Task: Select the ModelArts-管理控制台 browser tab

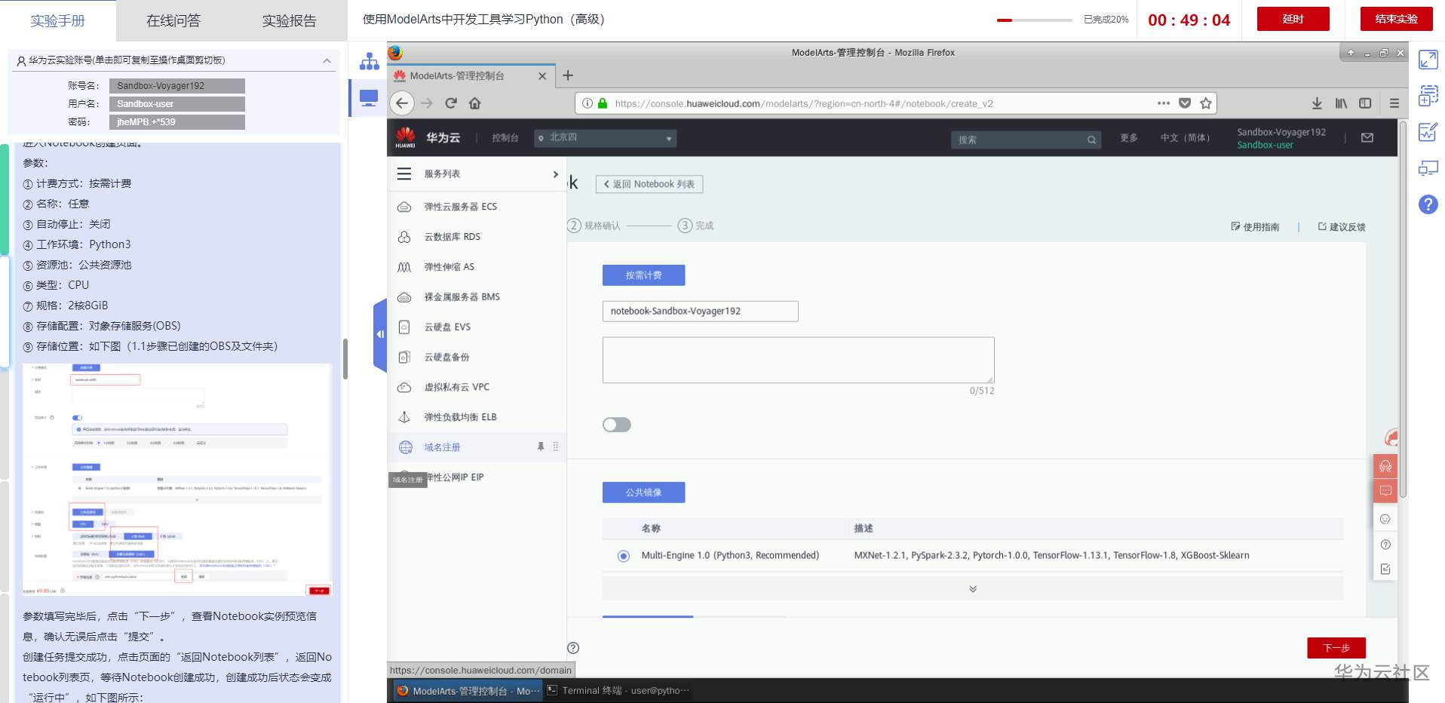Action: tap(471, 75)
